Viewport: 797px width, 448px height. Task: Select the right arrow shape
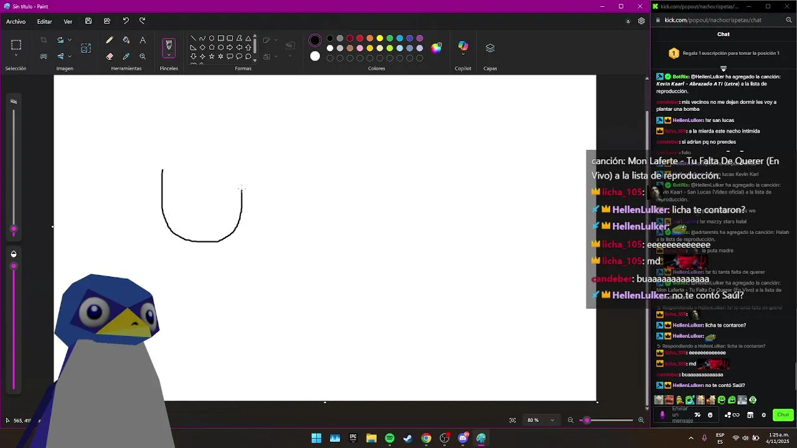pyautogui.click(x=230, y=47)
